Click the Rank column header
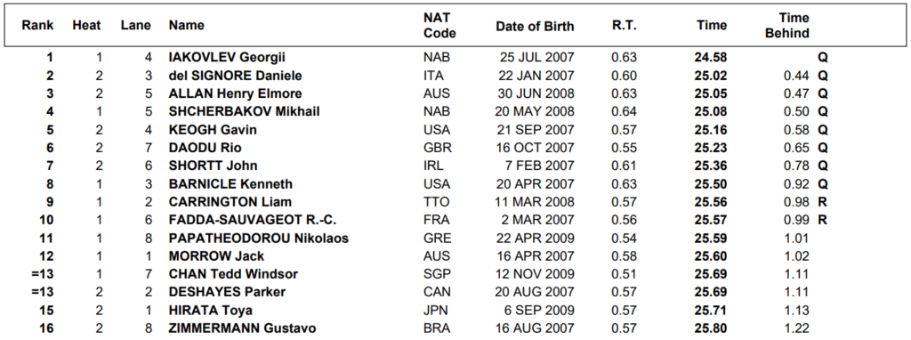 click(x=37, y=26)
